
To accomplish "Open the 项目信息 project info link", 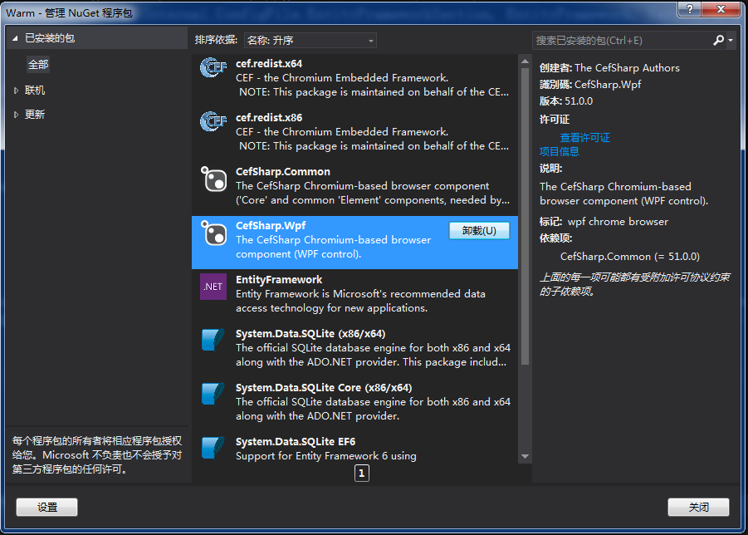I will (x=559, y=152).
